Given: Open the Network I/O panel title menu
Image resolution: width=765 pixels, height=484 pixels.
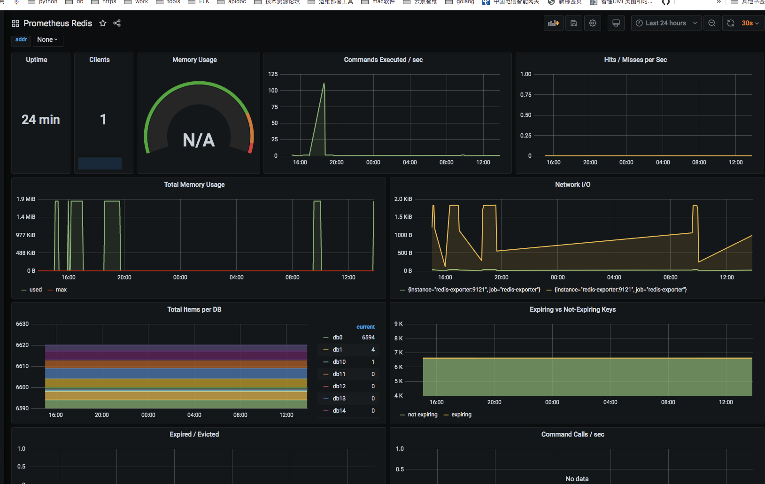Looking at the screenshot, I should click(x=572, y=184).
